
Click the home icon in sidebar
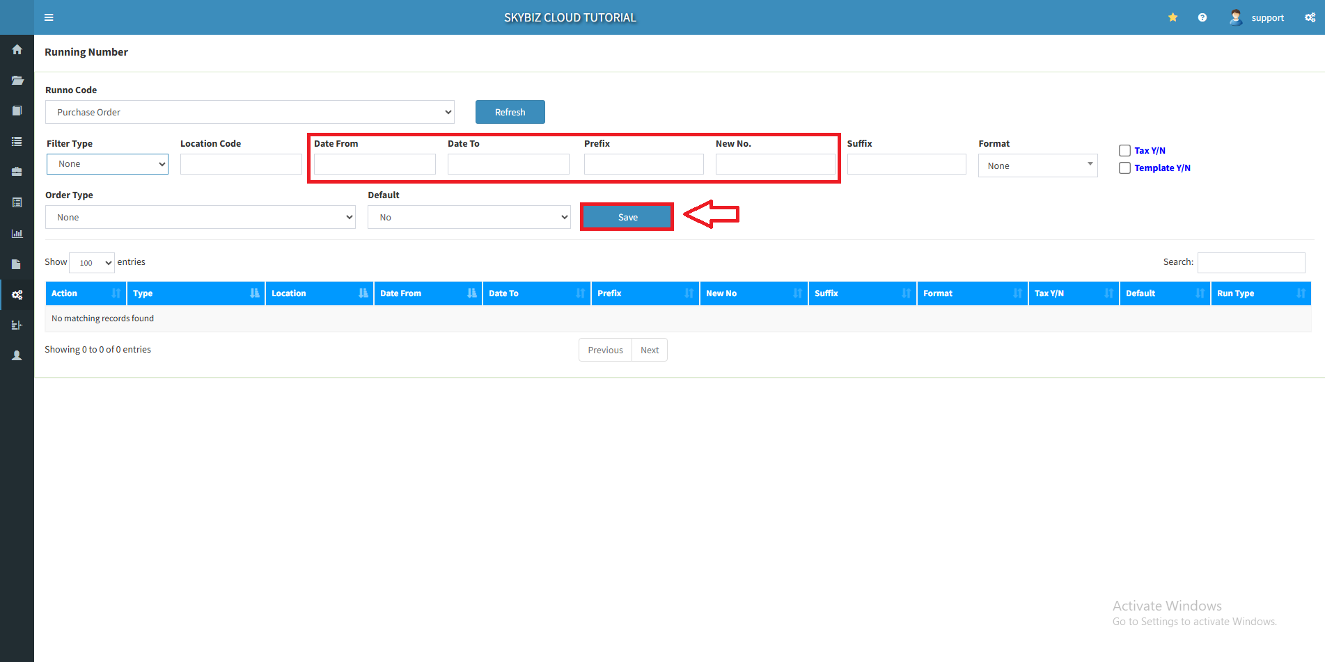click(17, 49)
